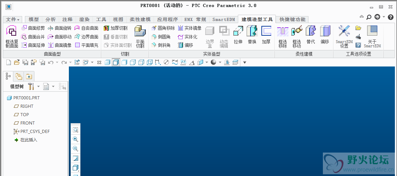Select the 曲面修剪 surface trim tool

coord(33,28)
